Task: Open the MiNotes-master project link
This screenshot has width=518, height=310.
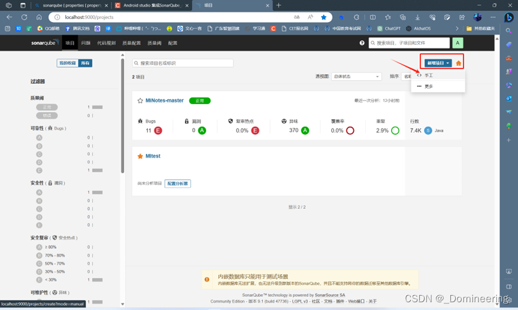Action: point(165,101)
